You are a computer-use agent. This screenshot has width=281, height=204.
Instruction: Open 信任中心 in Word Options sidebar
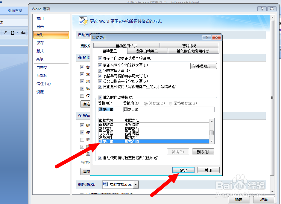[44, 84]
